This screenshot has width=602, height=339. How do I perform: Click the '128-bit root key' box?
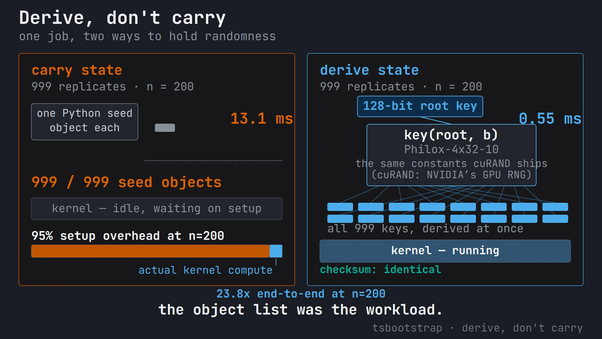(x=420, y=106)
